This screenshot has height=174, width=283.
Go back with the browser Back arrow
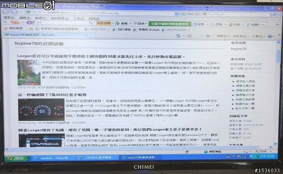pyautogui.click(x=6, y=12)
